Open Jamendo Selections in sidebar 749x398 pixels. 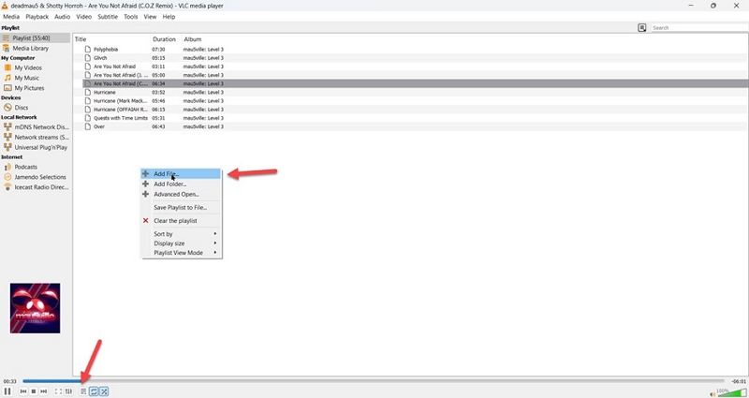click(36, 177)
